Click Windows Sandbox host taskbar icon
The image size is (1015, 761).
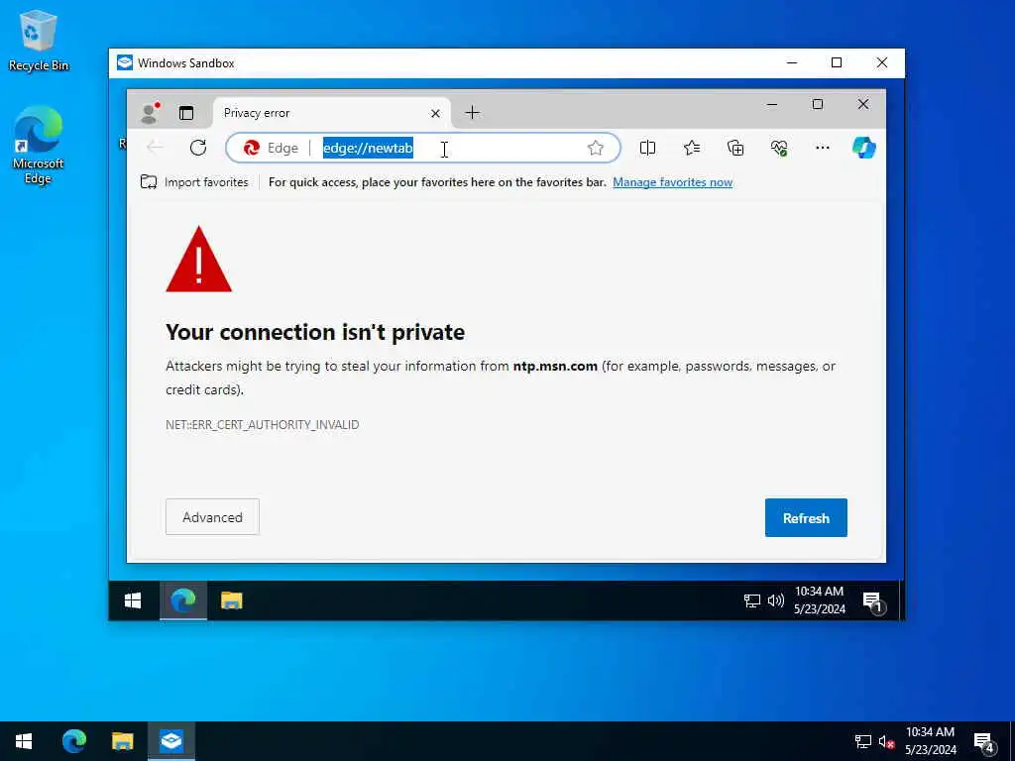tap(171, 741)
